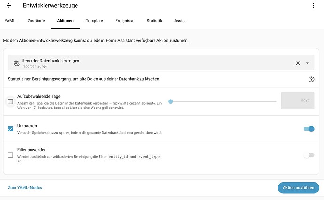Viewport: 324px width, 200px height.
Task: Turn off the Umpacken toggle switch
Action: pyautogui.click(x=309, y=129)
